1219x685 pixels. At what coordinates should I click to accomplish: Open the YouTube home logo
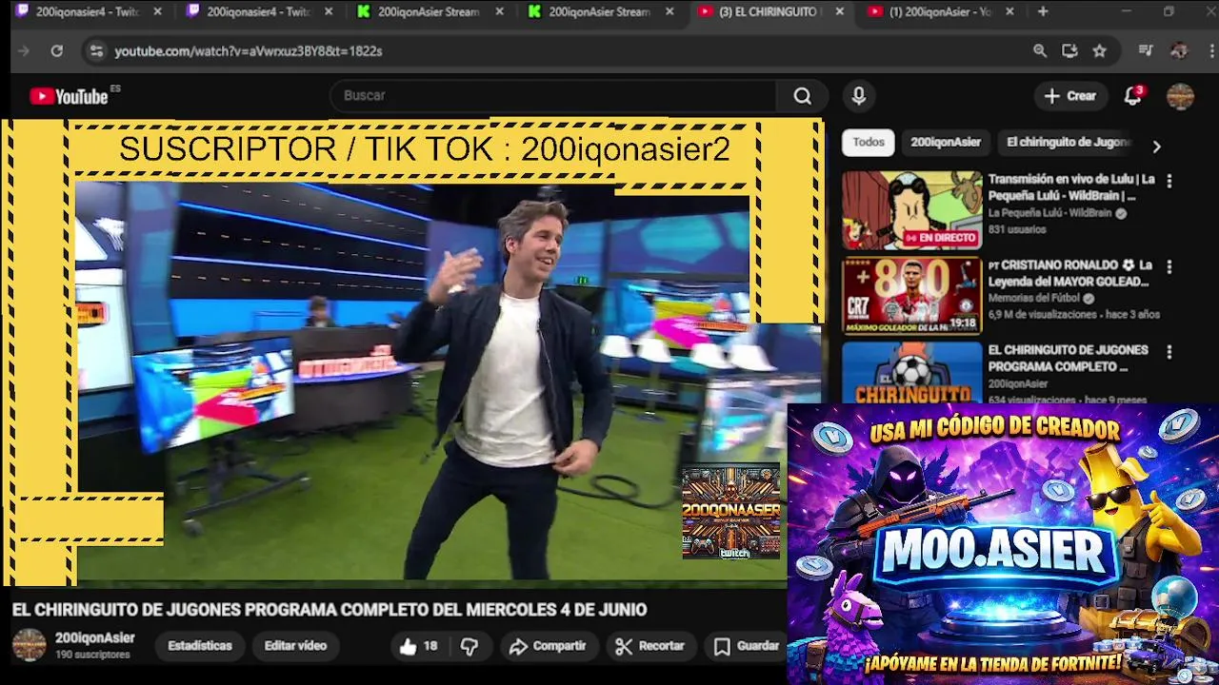69,96
